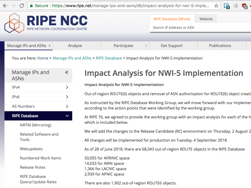Screen dimensions: 251x188
Task: Reload the page with the refresh icon
Action: coord(22,6)
